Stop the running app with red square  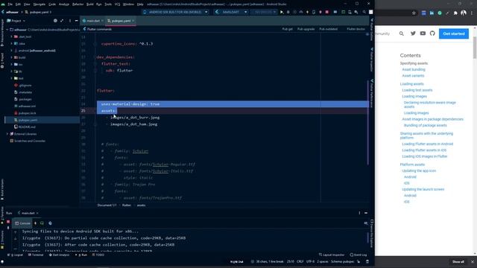(x=327, y=12)
